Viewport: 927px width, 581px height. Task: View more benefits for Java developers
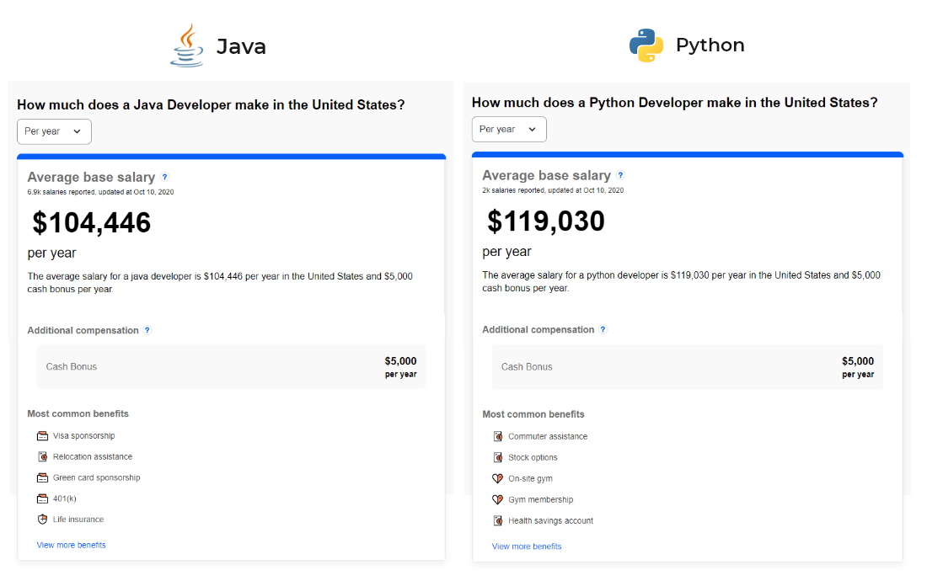[x=72, y=545]
